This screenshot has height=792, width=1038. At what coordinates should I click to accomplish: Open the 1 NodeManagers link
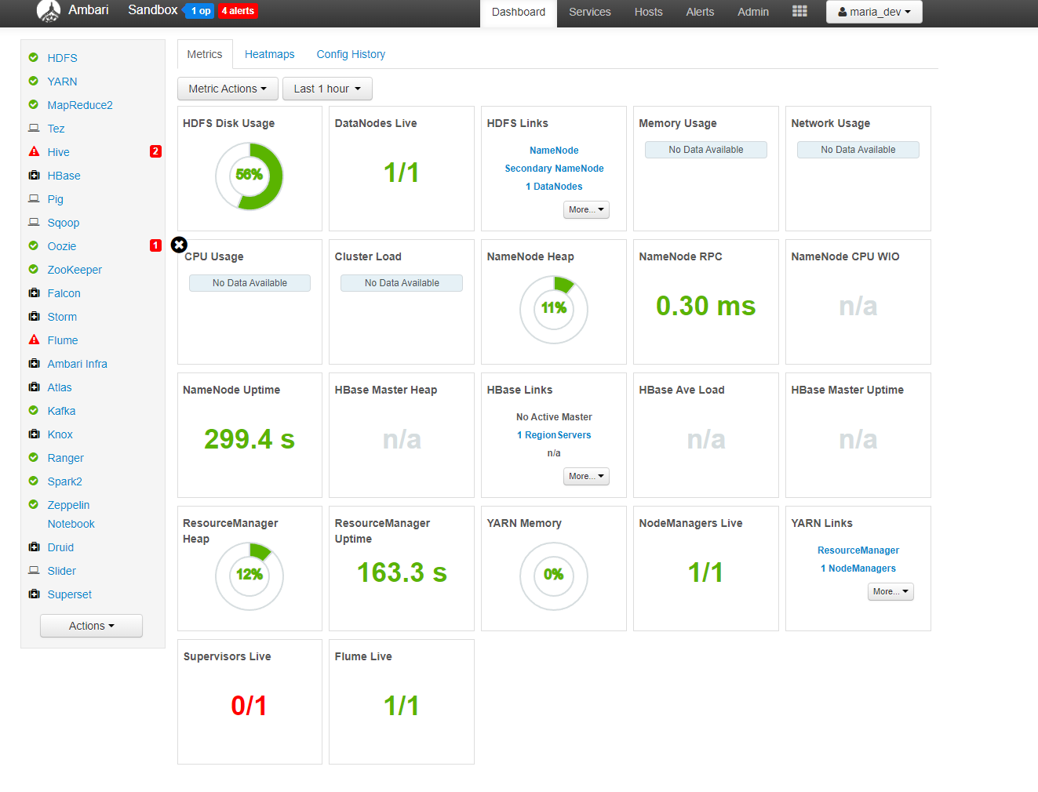[858, 569]
